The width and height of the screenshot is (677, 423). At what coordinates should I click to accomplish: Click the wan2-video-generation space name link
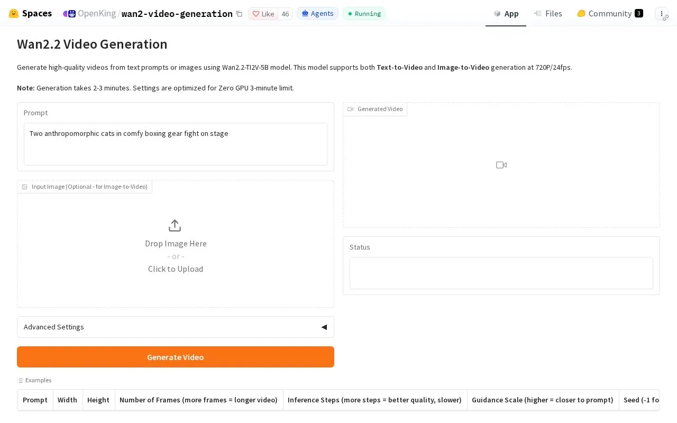[177, 14]
